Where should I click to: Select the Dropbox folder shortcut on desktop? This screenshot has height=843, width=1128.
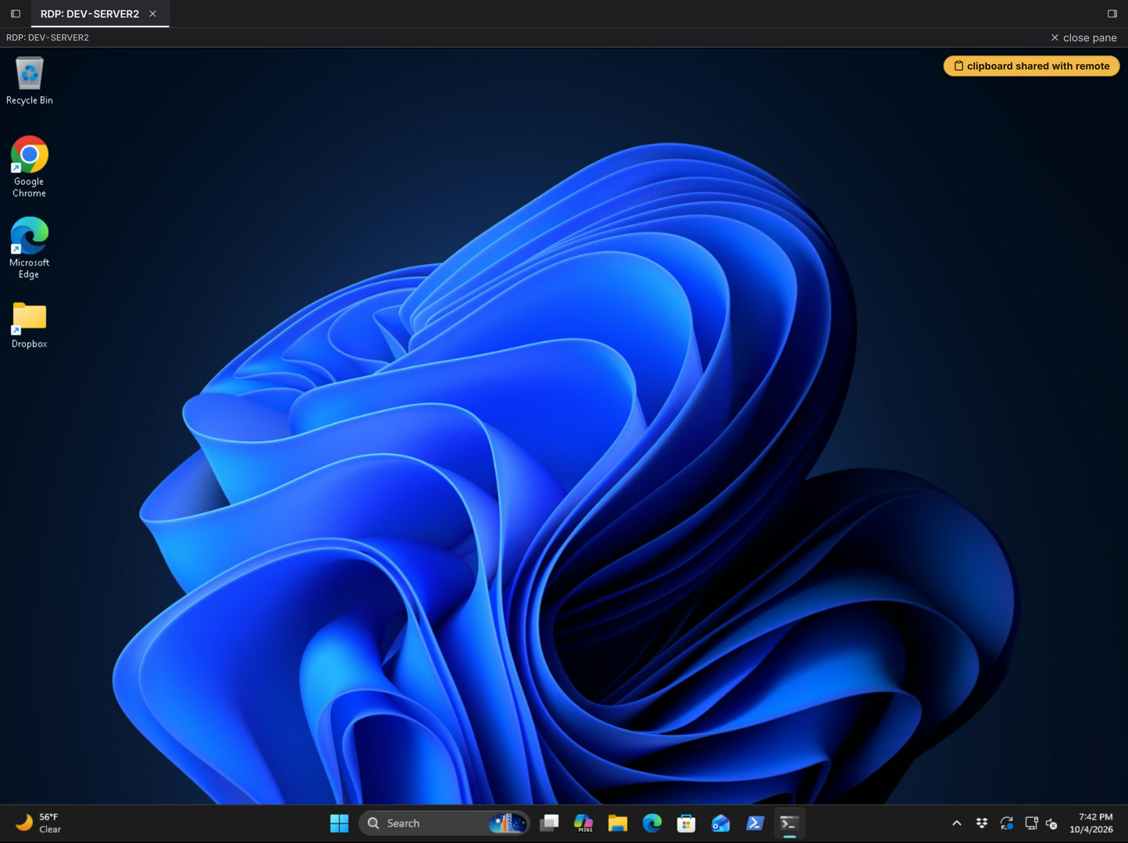pyautogui.click(x=30, y=325)
